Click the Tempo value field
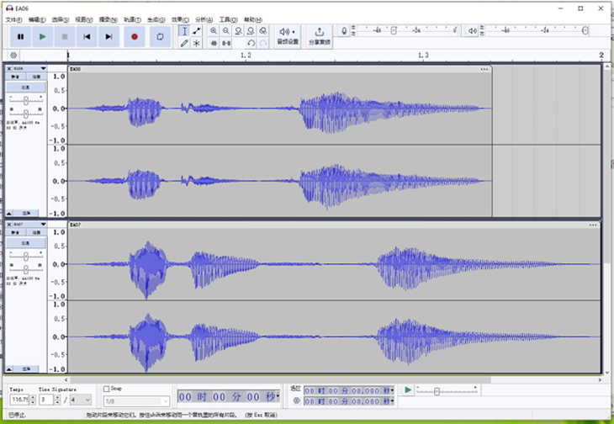The width and height of the screenshot is (614, 424). coord(19,400)
